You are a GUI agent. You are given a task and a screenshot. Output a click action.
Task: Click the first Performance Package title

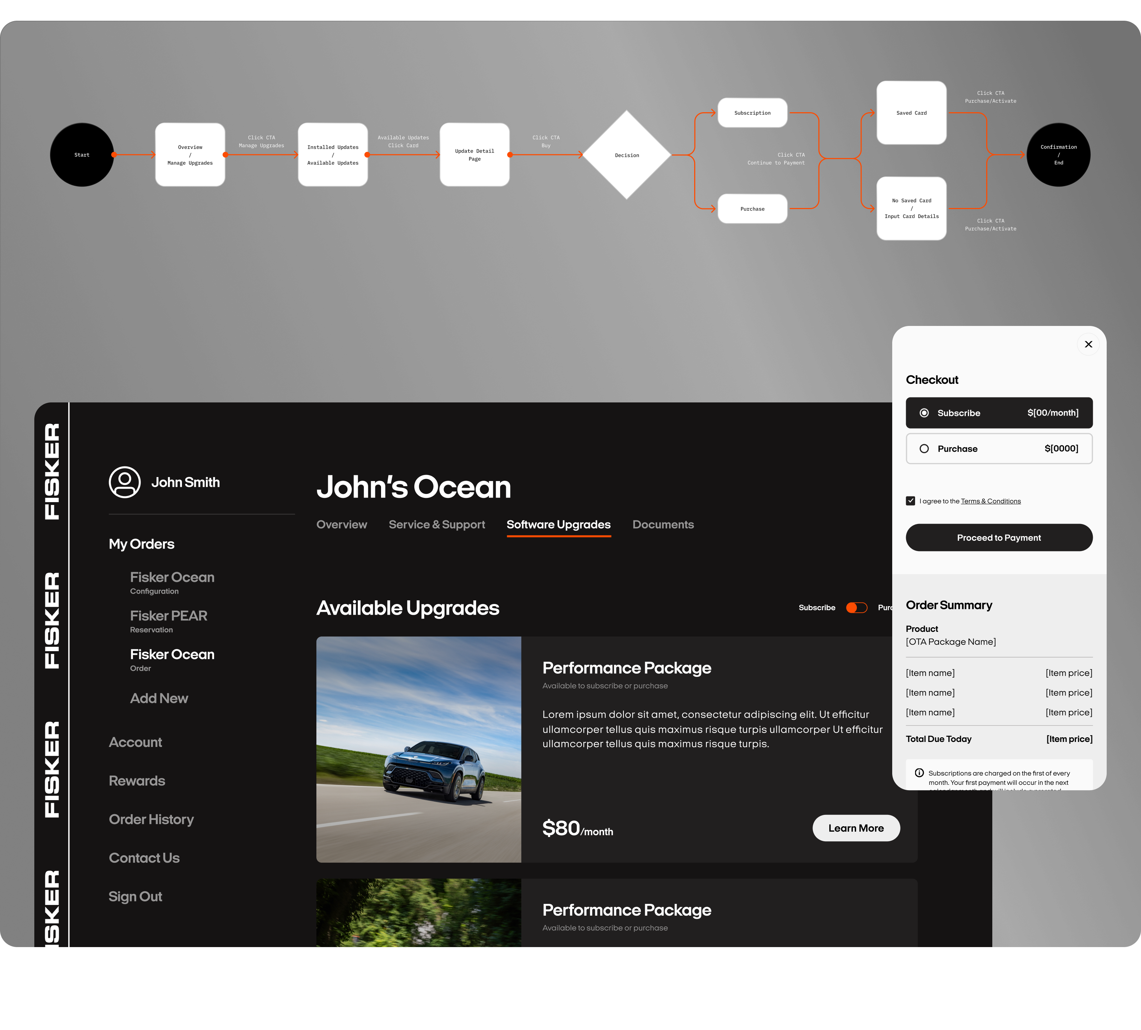[x=627, y=668]
